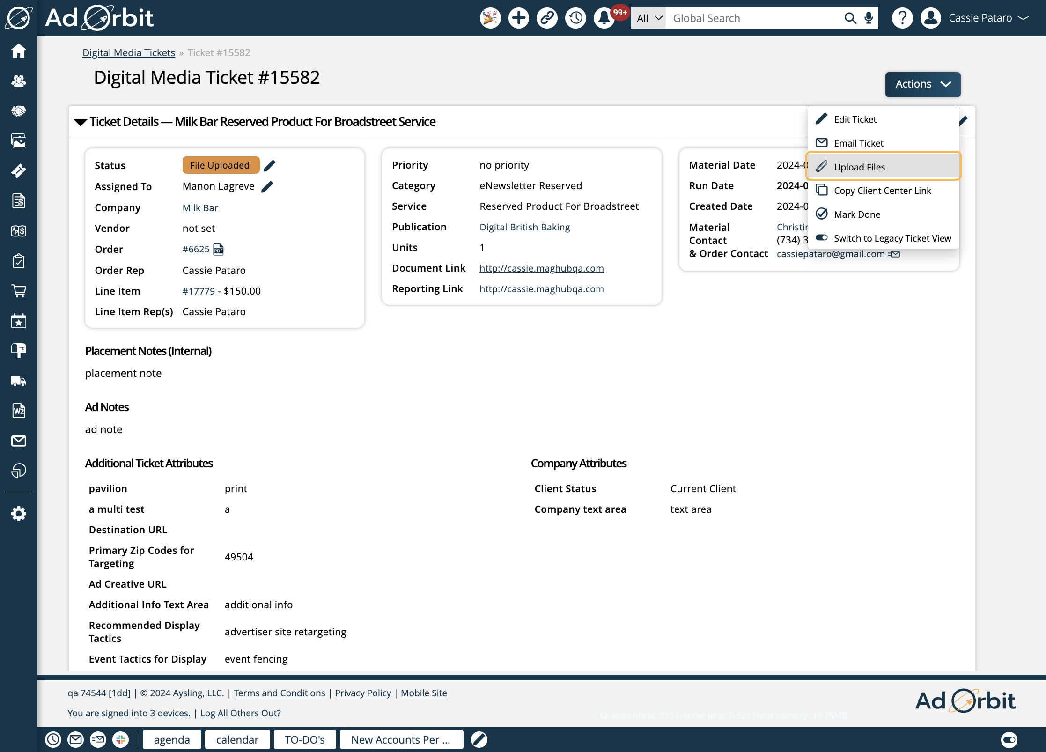Open the reports chart icon in sidebar
The width and height of the screenshot is (1046, 752).
(x=19, y=471)
